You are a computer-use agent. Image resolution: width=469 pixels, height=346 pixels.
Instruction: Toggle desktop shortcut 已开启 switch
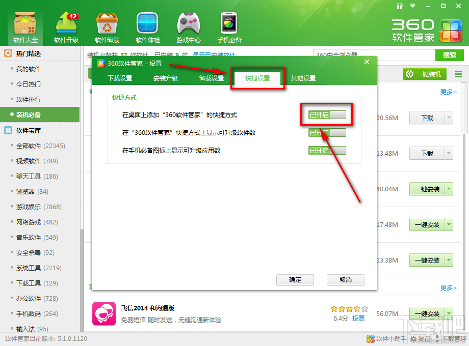(x=326, y=115)
